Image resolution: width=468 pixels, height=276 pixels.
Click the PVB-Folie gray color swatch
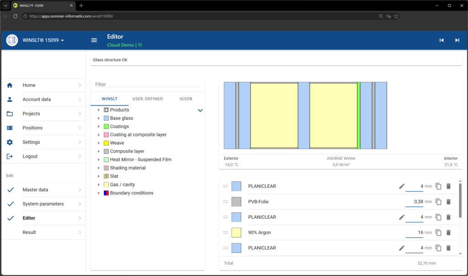236,202
